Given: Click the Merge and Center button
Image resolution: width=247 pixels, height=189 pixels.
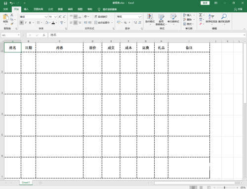Looking at the screenshot, I should click(x=102, y=23).
